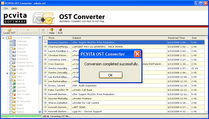Uncheck the Inbox1 folder checkbox
The height and width of the screenshot is (119, 209).
pos(11,80)
